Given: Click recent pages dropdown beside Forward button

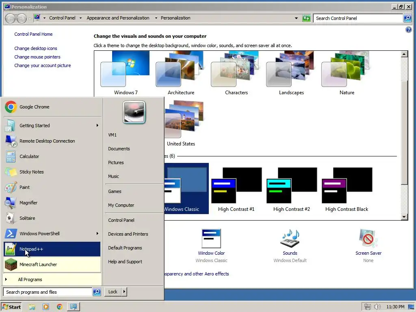Looking at the screenshot, I should (x=30, y=18).
